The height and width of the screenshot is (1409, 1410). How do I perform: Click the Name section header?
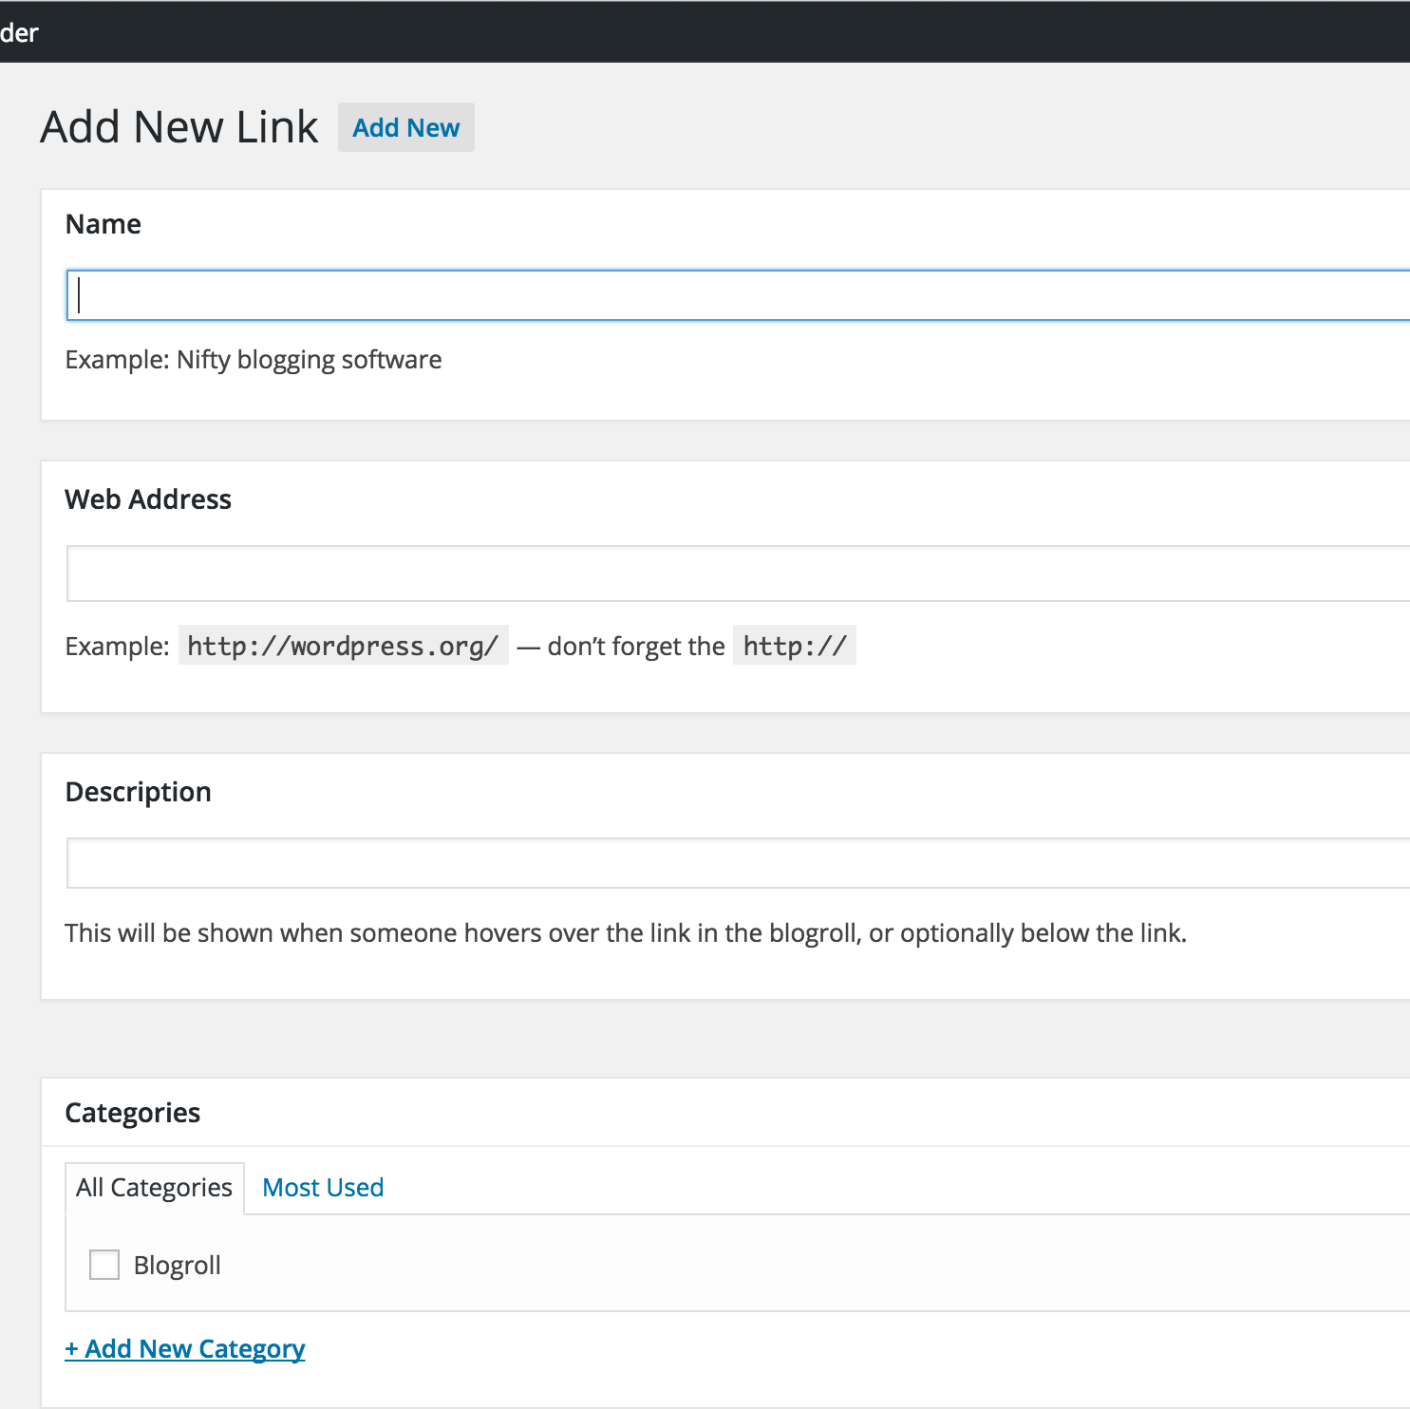(x=103, y=224)
